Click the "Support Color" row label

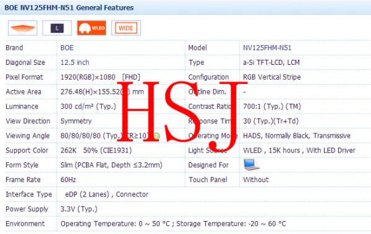[27, 150]
